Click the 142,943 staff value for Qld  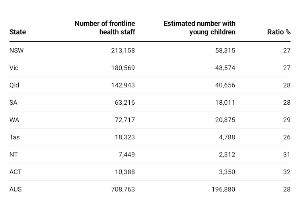123,85
